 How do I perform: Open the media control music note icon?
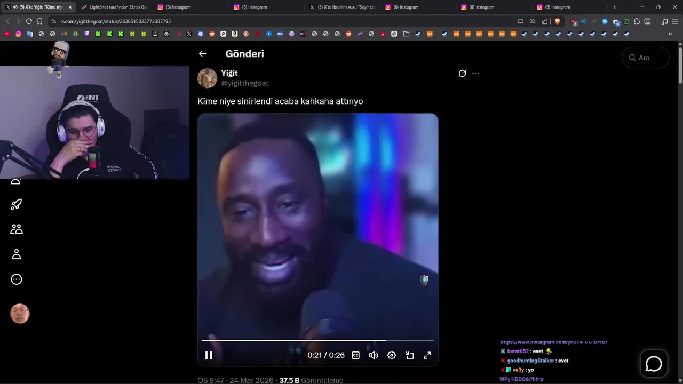tap(664, 21)
